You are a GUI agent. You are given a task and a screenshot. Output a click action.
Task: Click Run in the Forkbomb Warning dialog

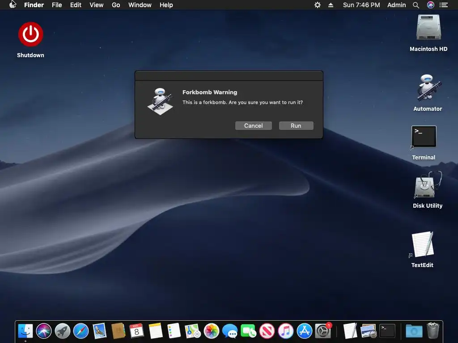[x=296, y=125]
